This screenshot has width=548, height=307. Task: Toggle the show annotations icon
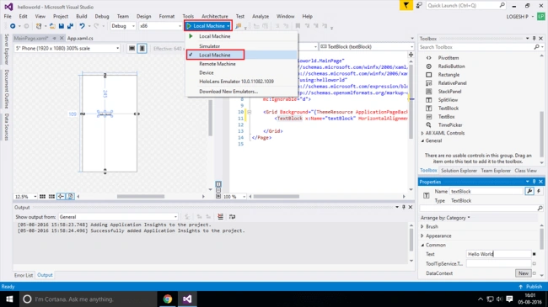tap(70, 197)
